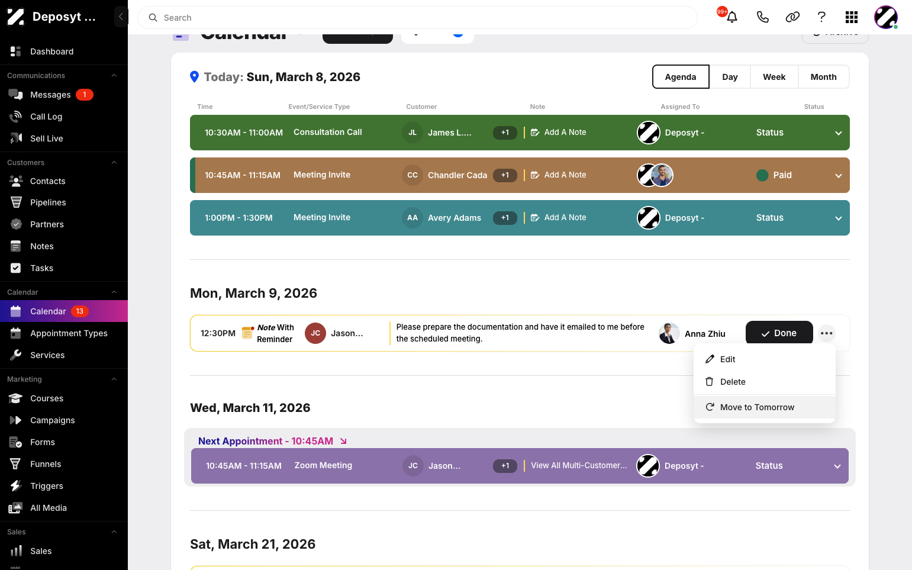Expand the Zoom Meeting row chevron
This screenshot has width=912, height=570.
pos(837,466)
